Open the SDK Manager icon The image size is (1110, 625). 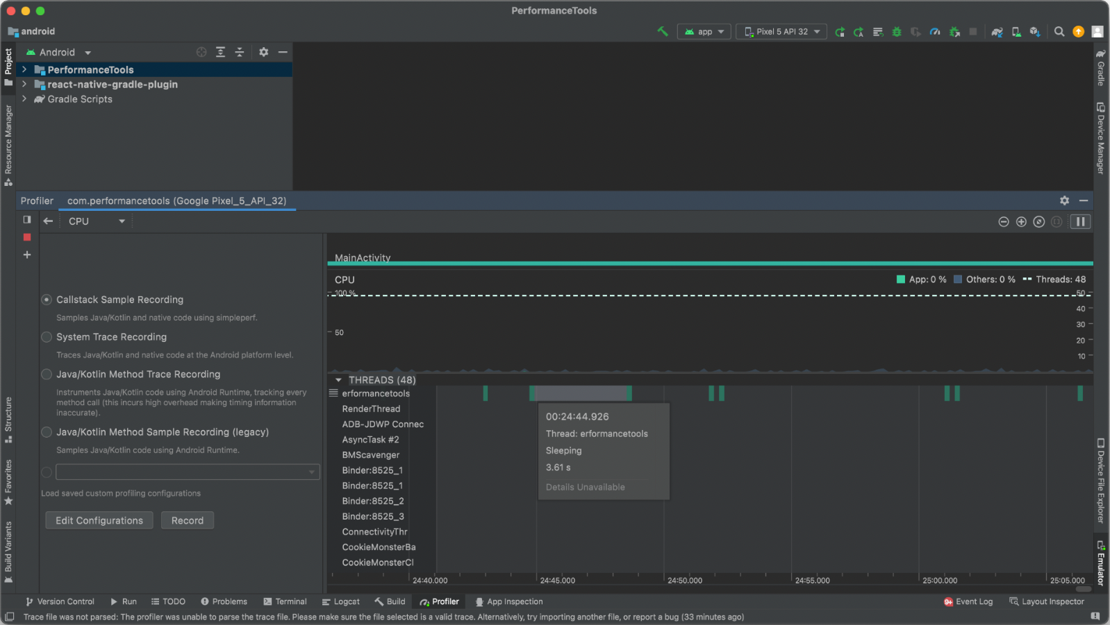click(1035, 32)
